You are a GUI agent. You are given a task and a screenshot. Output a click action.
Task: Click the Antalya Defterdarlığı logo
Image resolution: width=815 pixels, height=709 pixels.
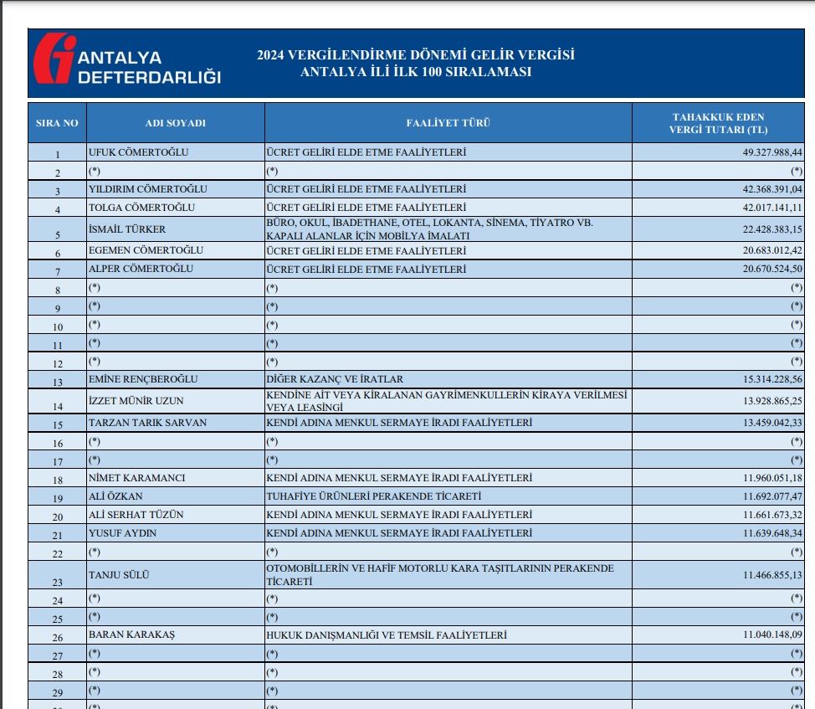click(x=126, y=63)
